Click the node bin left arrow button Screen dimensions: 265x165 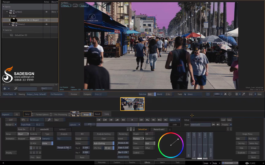pyautogui.click(x=31, y=129)
